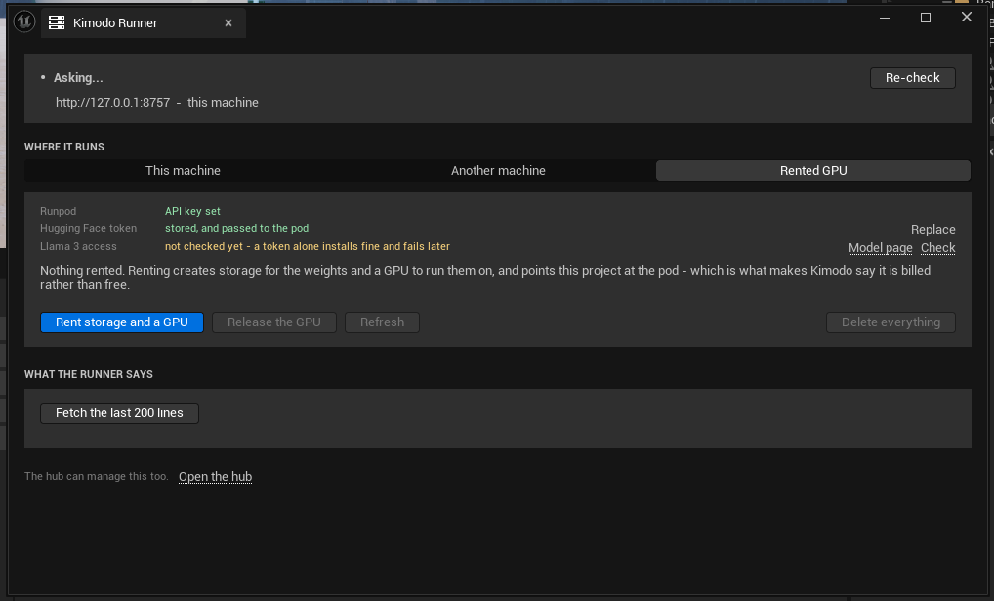Click the Release the GPU button
This screenshot has height=601, width=994.
(273, 322)
